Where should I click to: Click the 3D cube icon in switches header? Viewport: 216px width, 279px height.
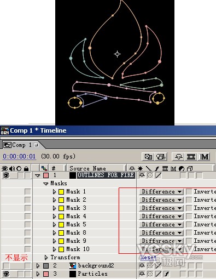pyautogui.click(x=190, y=168)
